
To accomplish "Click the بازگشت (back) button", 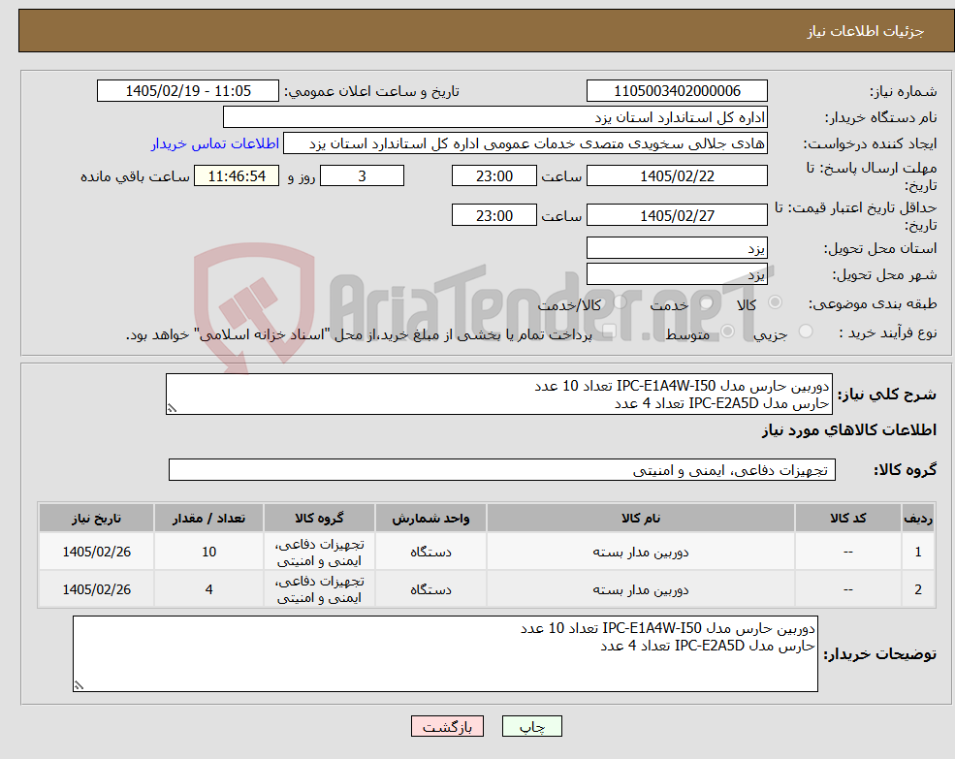I will (447, 726).
